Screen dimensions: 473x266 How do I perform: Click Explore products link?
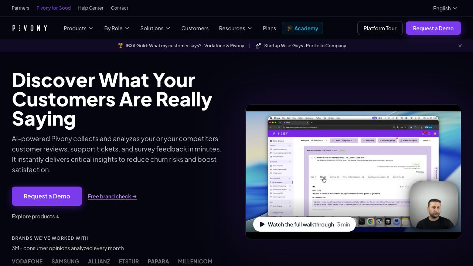35,216
